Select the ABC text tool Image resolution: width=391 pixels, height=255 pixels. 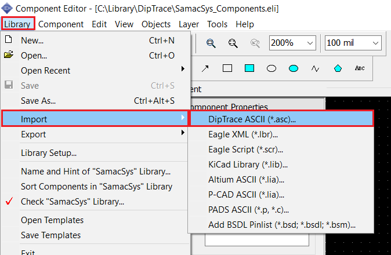tap(360, 68)
